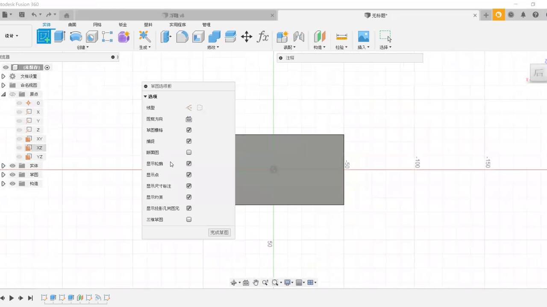Image resolution: width=547 pixels, height=307 pixels.
Task: Select the Create Sketch tool
Action: tap(44, 37)
